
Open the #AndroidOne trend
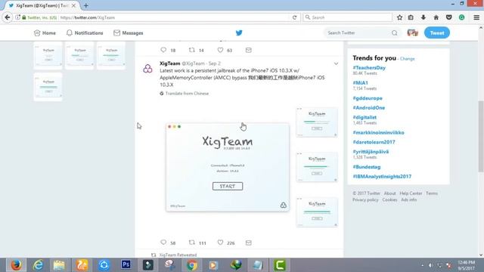point(368,107)
